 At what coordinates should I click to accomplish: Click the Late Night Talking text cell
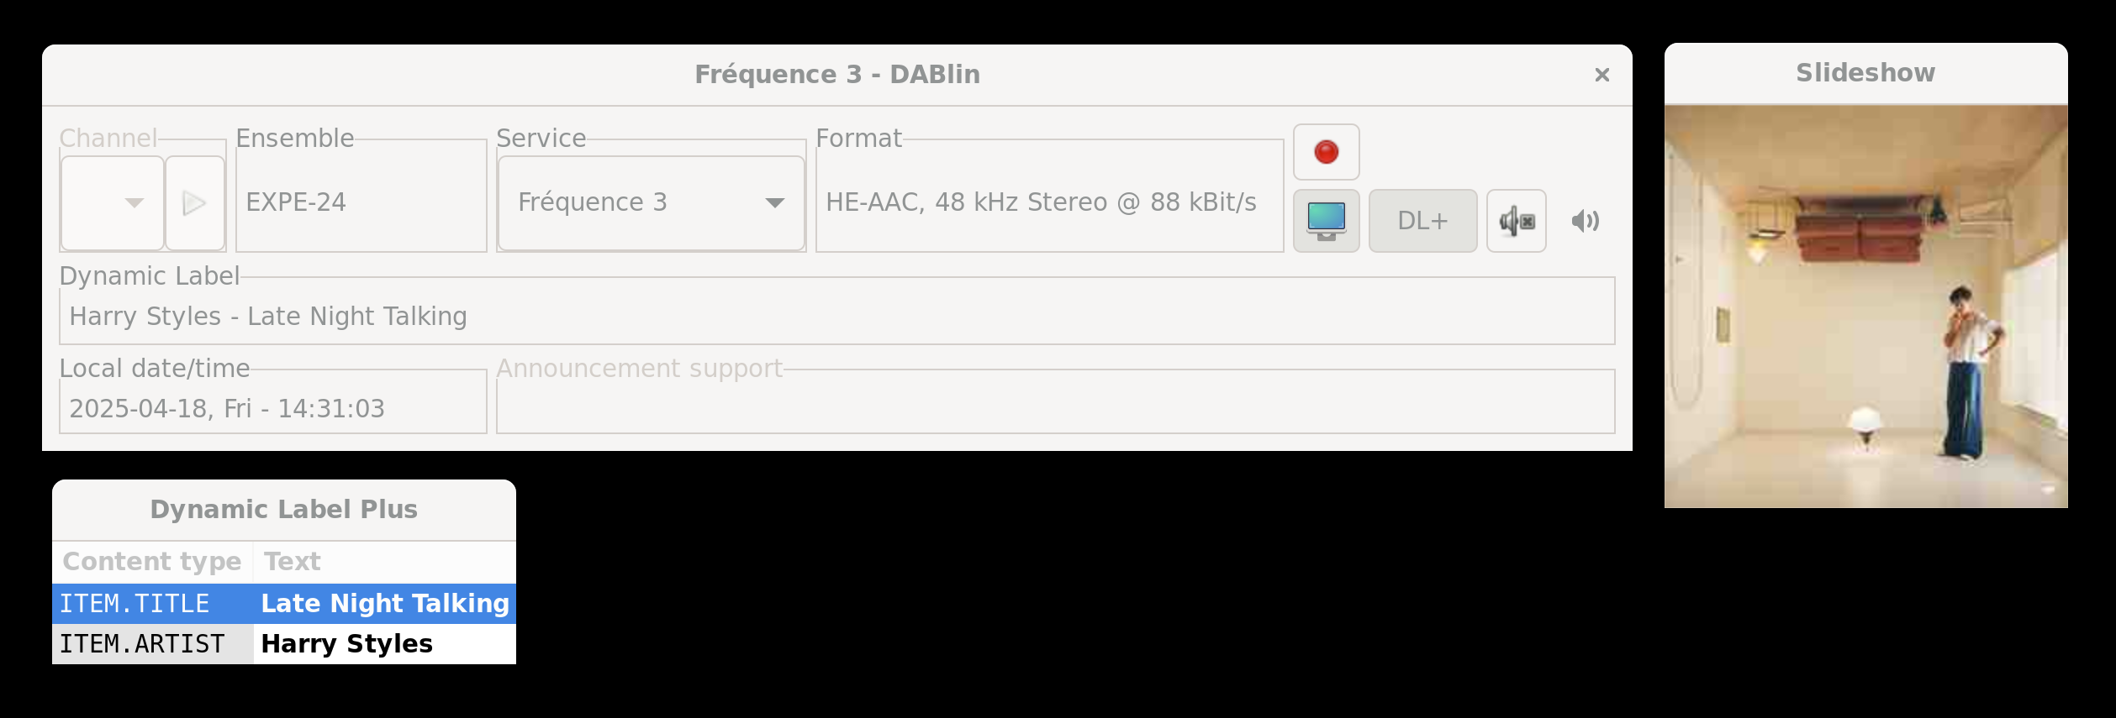[x=385, y=604]
